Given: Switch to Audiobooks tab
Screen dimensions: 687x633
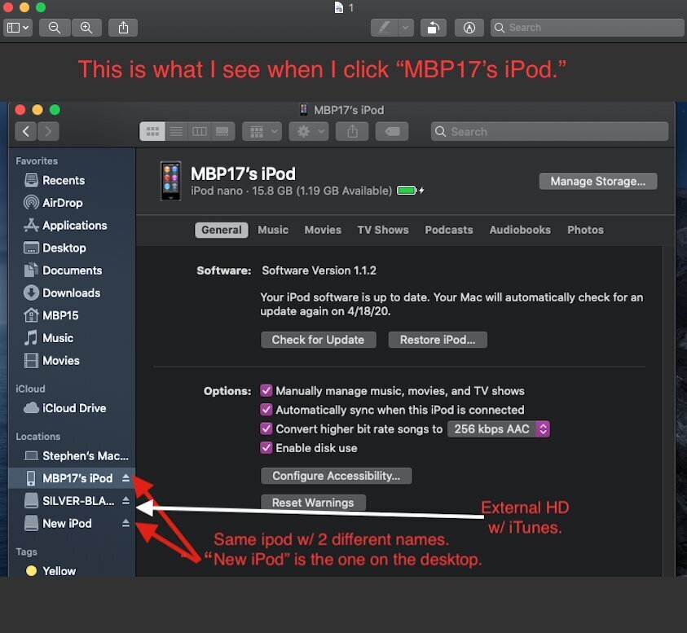Looking at the screenshot, I should coord(520,230).
